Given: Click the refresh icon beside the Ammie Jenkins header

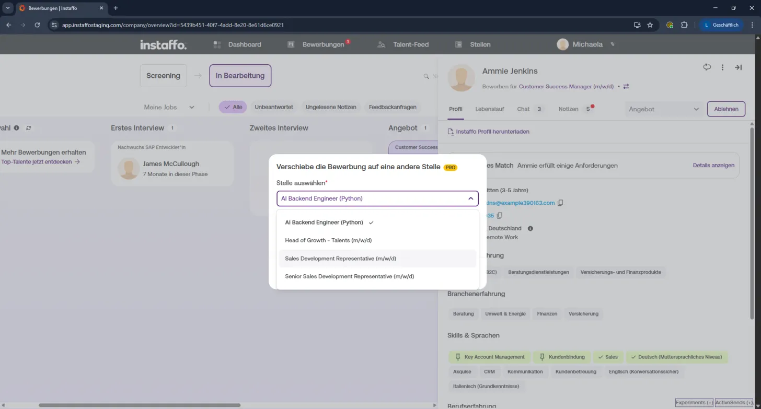Looking at the screenshot, I should 707,67.
